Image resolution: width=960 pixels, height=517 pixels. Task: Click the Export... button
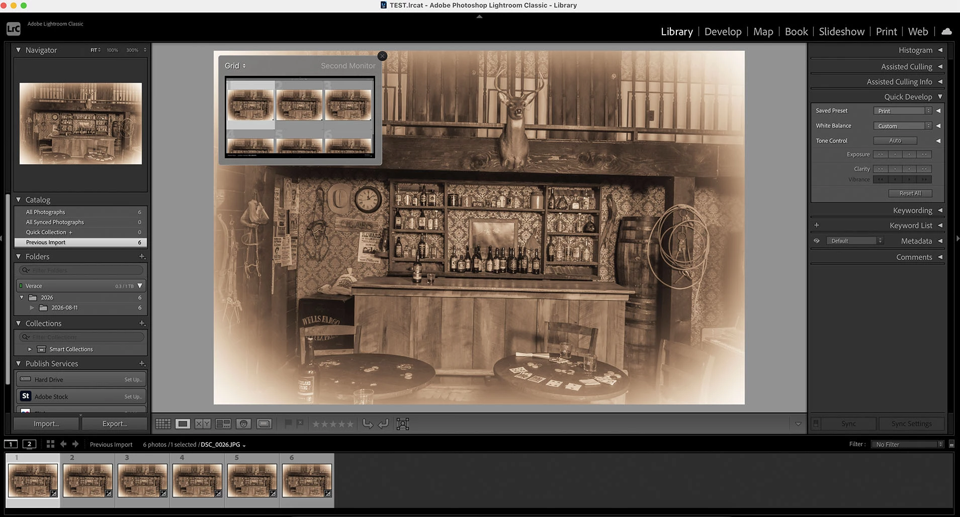pyautogui.click(x=115, y=424)
